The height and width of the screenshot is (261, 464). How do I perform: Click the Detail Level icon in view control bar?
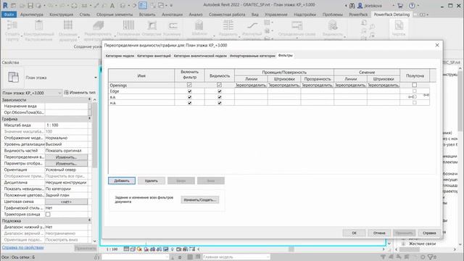[126, 249]
